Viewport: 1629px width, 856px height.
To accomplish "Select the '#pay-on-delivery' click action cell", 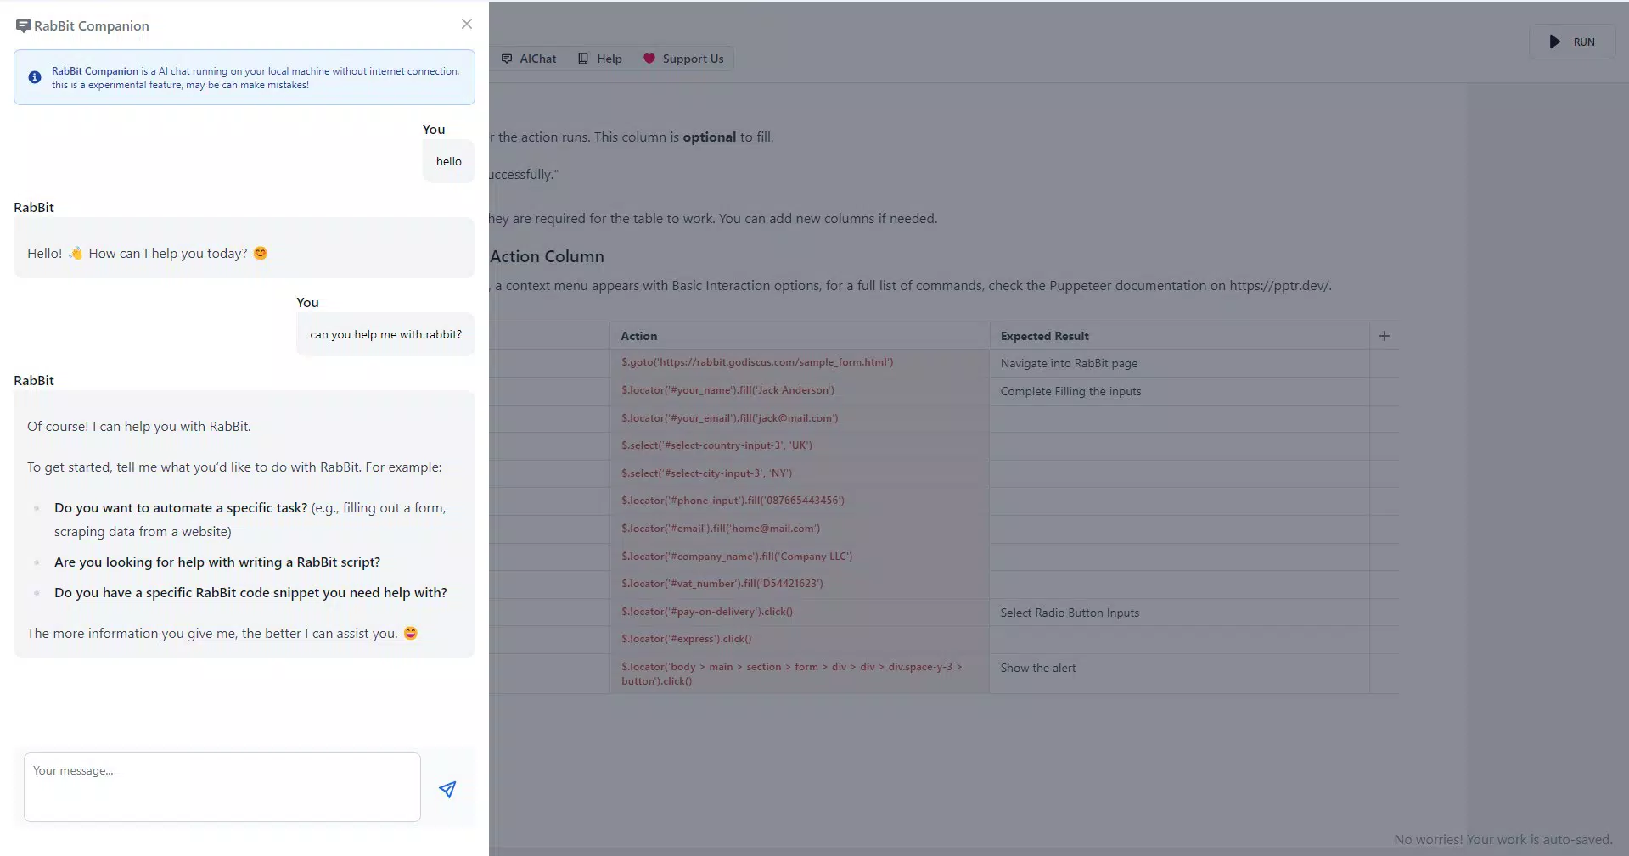I will pyautogui.click(x=800, y=613).
